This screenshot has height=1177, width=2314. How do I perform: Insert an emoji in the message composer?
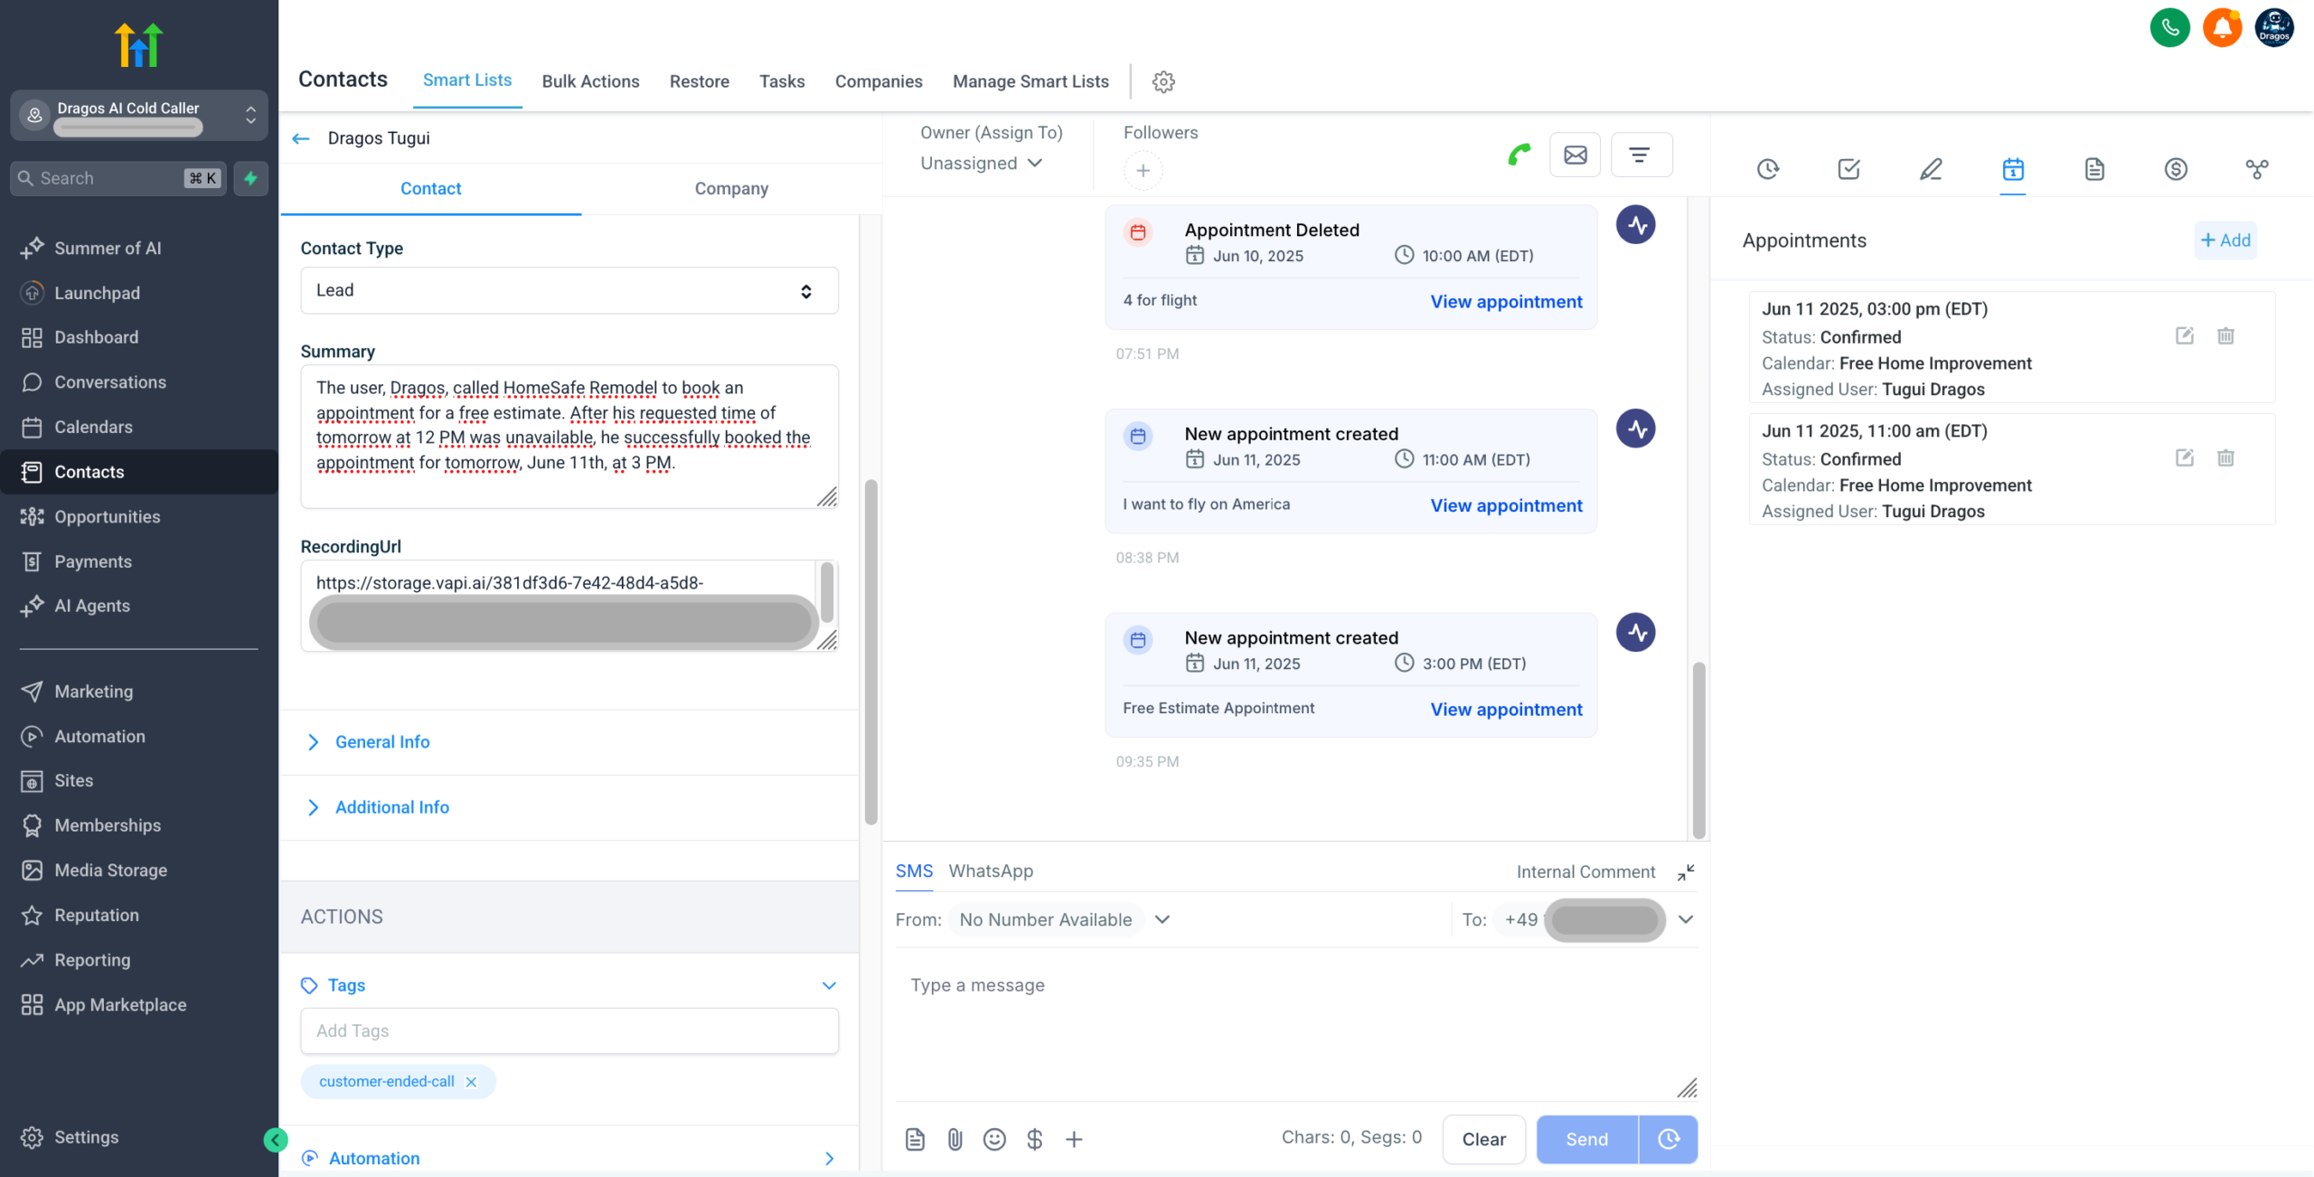point(994,1139)
